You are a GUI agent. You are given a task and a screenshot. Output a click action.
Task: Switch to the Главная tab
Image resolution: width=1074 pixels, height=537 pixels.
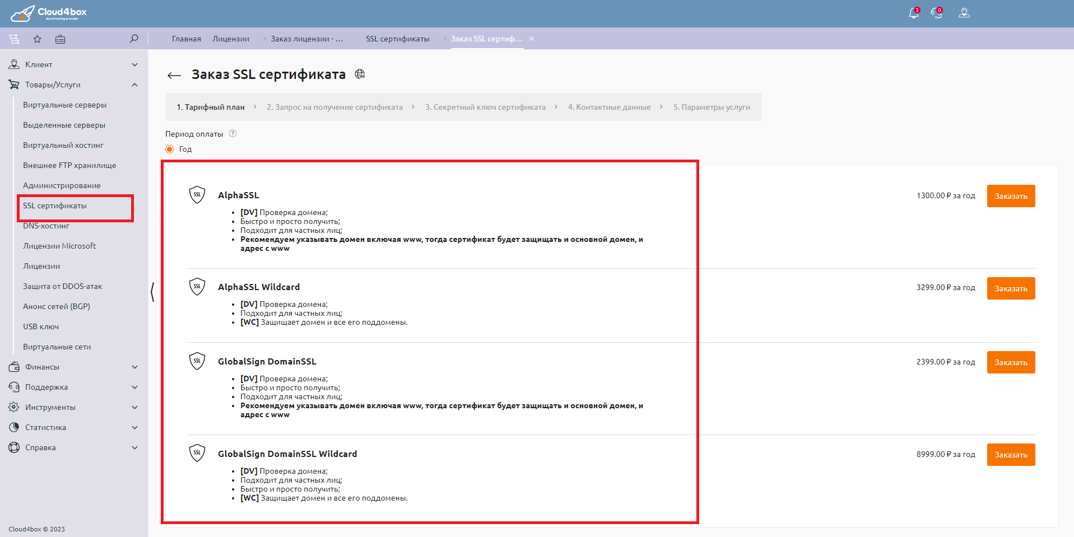click(187, 39)
